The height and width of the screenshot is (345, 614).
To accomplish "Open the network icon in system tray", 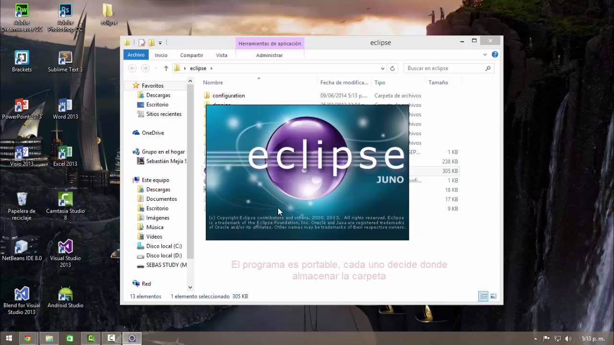I will click(x=557, y=339).
